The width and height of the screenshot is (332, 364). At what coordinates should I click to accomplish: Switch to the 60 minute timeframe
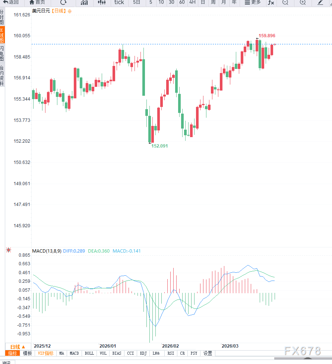click(x=182, y=2)
